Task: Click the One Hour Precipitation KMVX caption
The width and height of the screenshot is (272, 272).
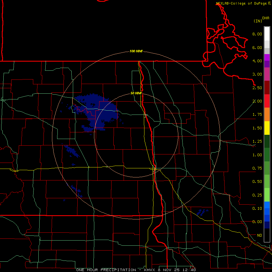Action: (136, 270)
